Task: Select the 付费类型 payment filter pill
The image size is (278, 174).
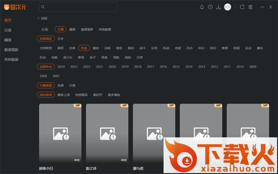Action: pyautogui.click(x=46, y=85)
